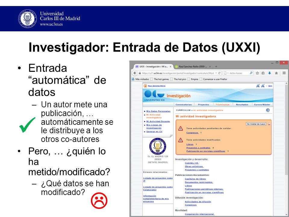Open the URL history dropdown arrow
Screen dimensions: 289x217
point(216,73)
